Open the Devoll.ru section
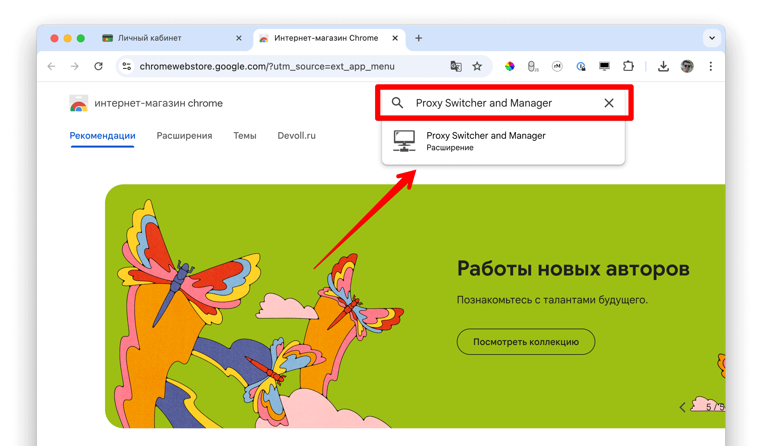This screenshot has width=762, height=446. tap(297, 136)
